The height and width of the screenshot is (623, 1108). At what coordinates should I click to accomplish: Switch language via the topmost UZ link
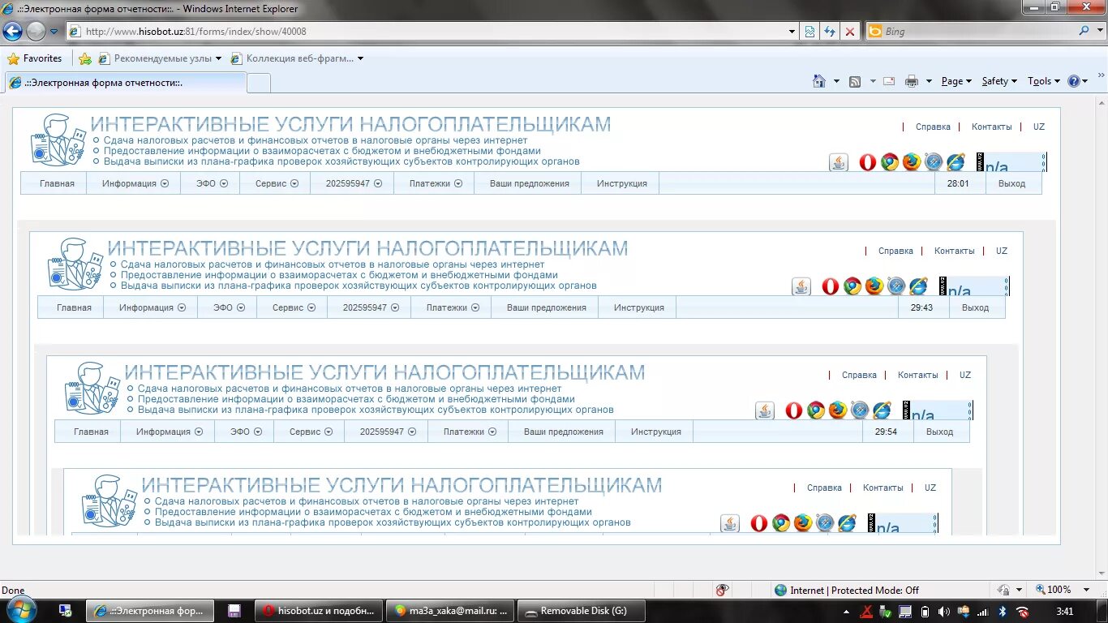(x=1039, y=127)
